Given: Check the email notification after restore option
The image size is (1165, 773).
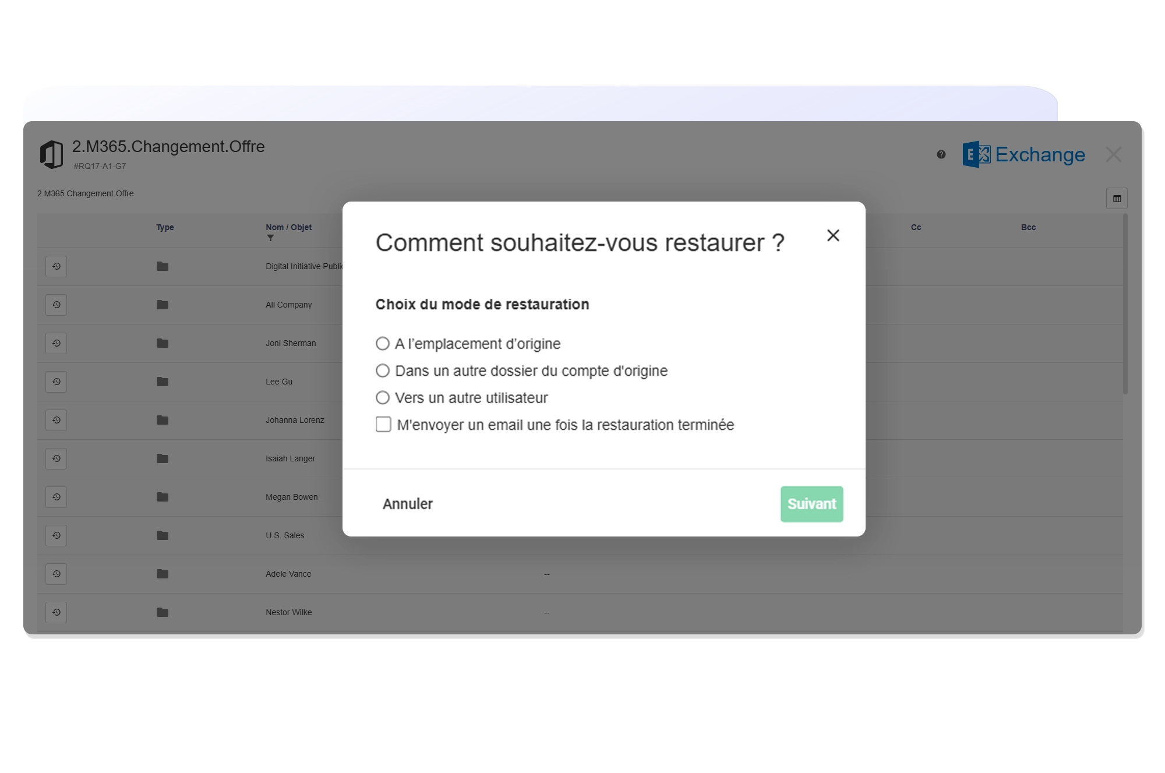Looking at the screenshot, I should 383,425.
